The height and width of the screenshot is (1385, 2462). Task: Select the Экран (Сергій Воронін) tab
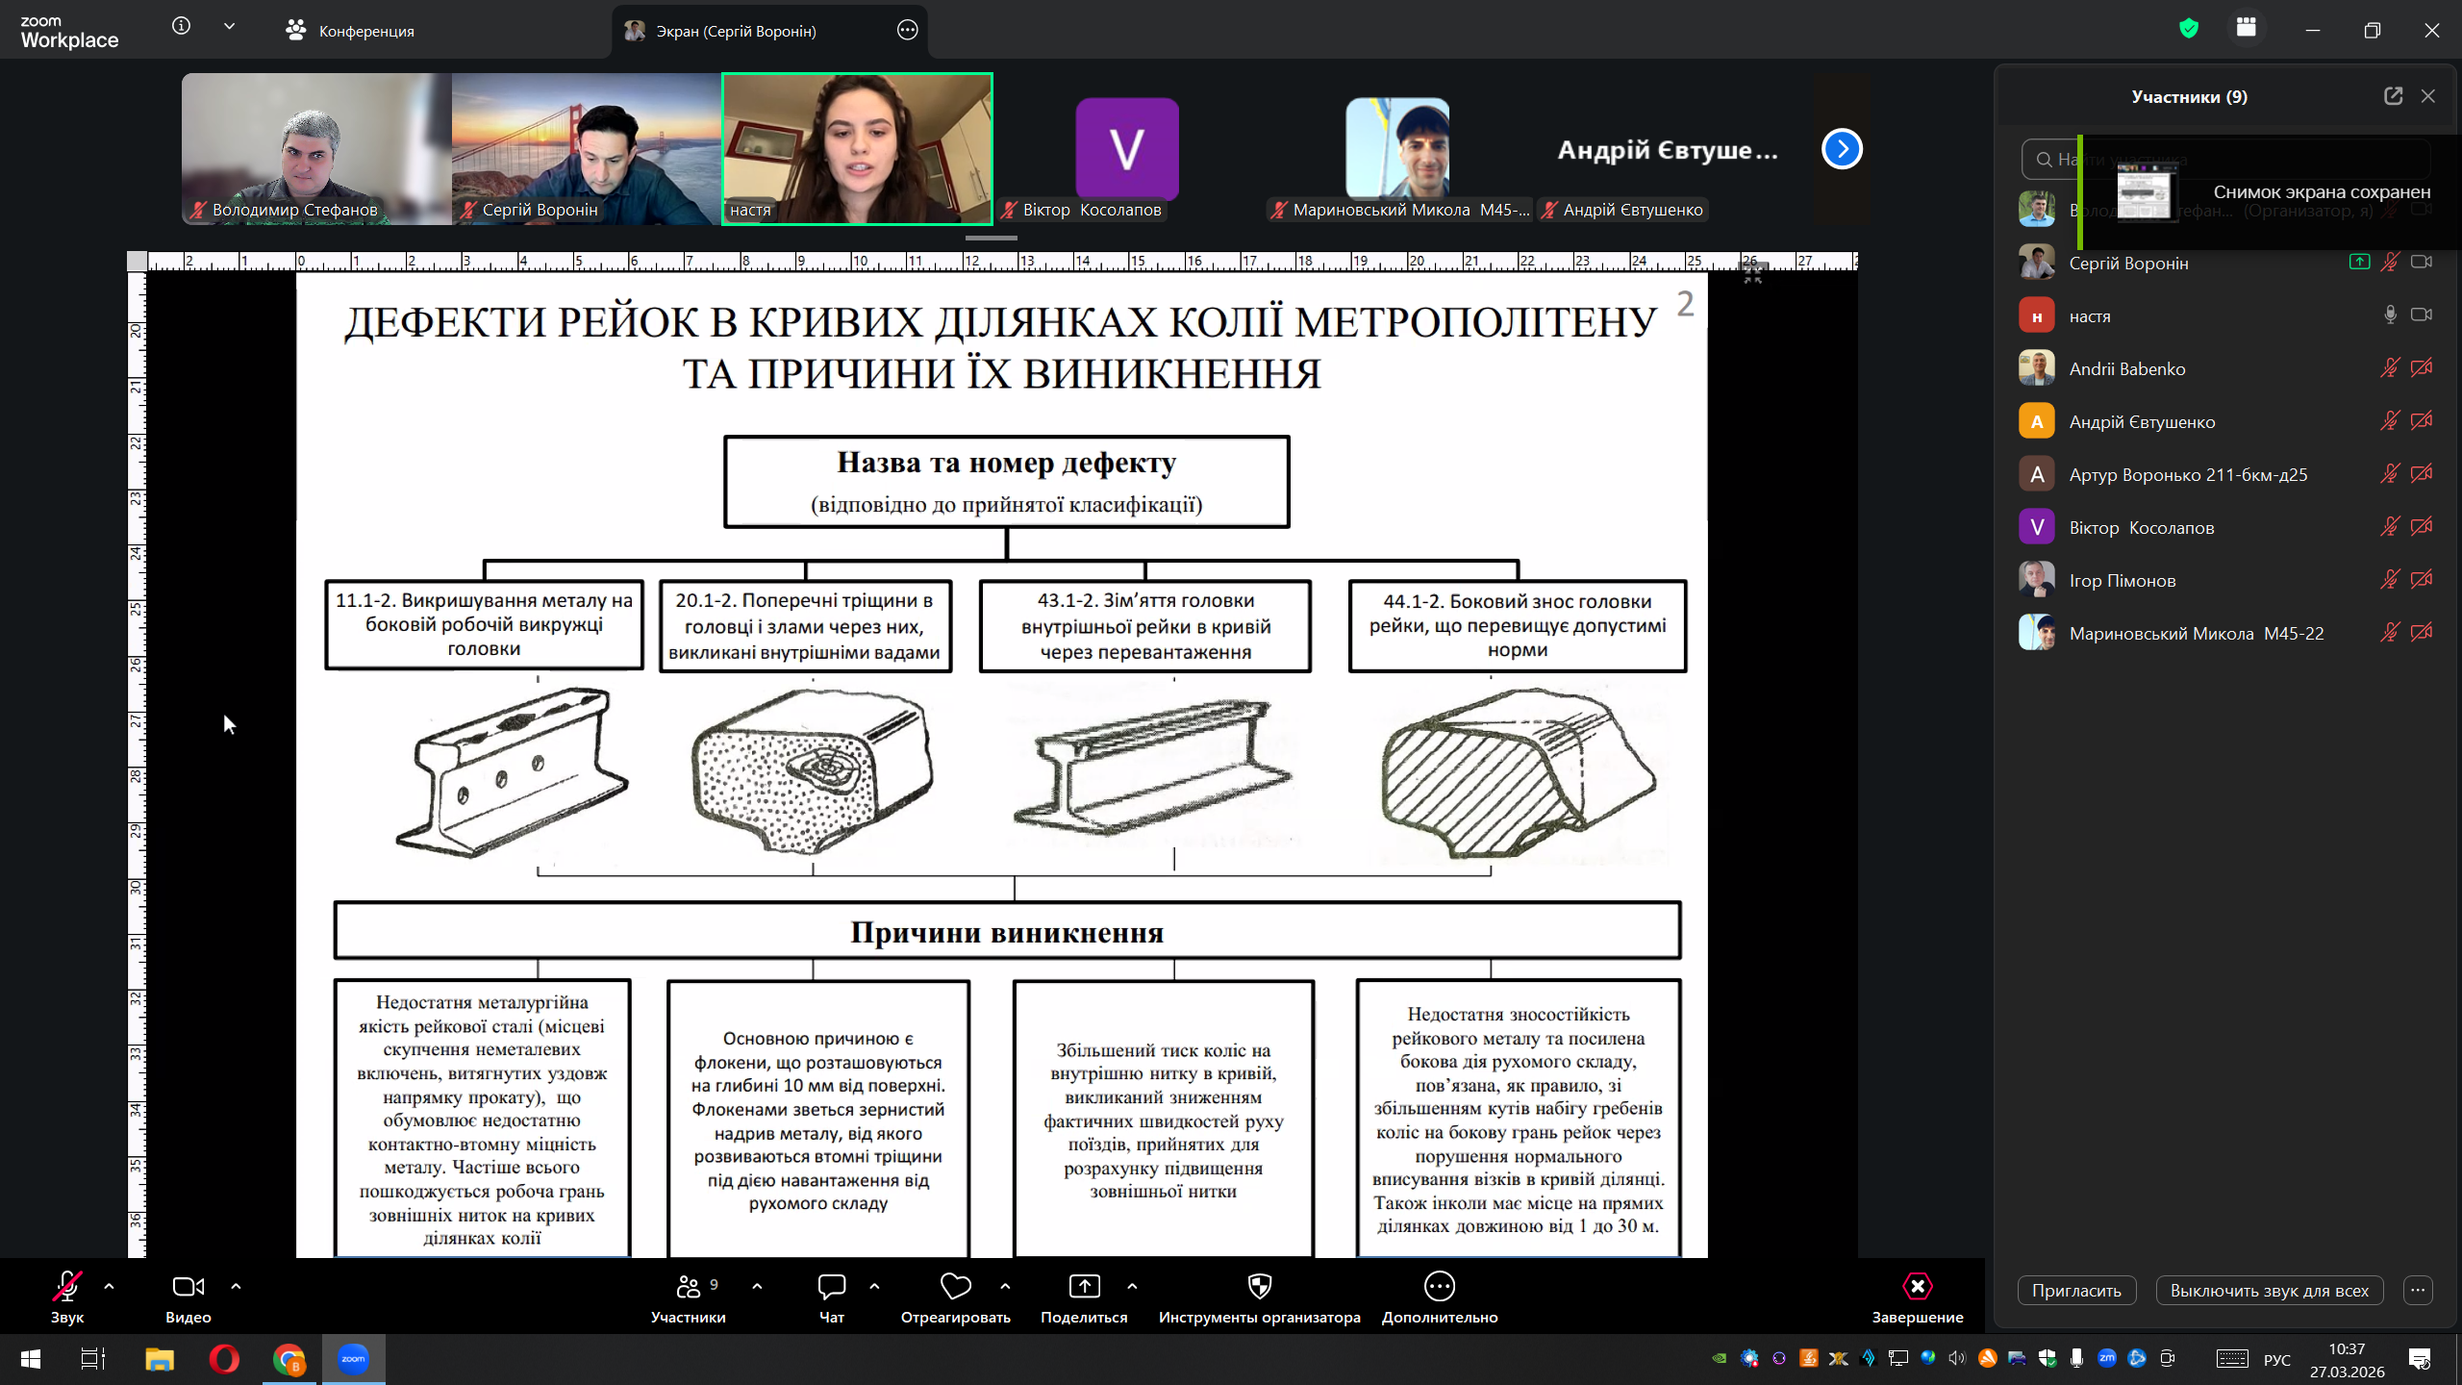(x=735, y=31)
